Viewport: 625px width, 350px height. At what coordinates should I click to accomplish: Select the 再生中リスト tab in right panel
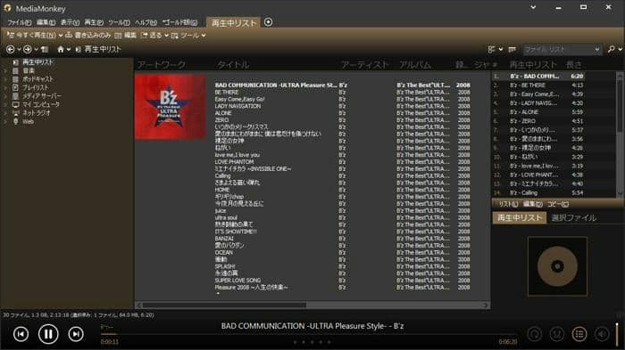pos(520,217)
